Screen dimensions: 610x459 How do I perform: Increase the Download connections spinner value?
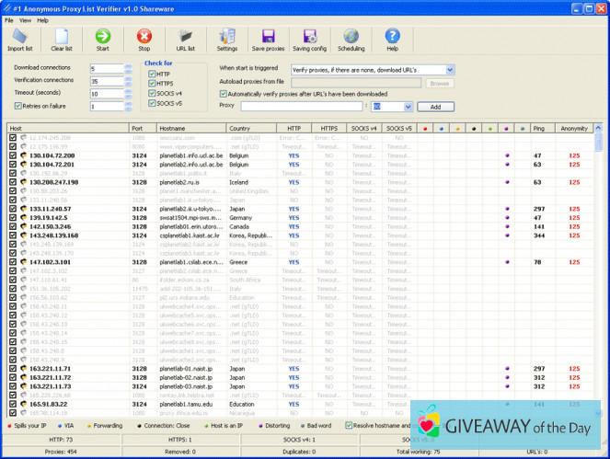point(129,66)
